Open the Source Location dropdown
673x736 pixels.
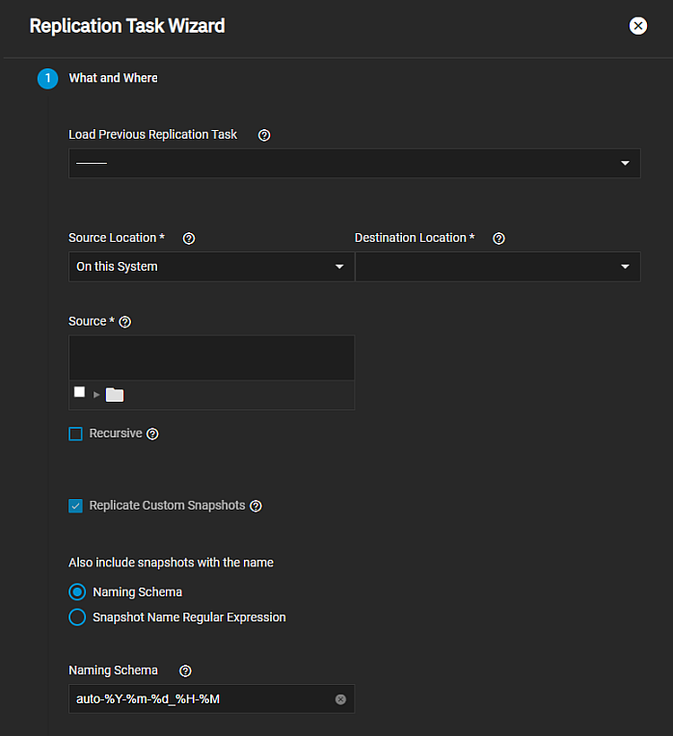point(210,267)
